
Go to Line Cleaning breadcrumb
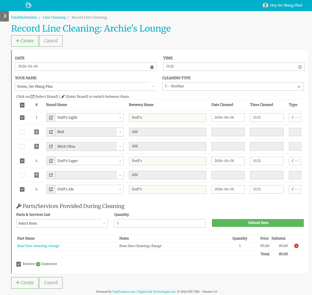54,17
